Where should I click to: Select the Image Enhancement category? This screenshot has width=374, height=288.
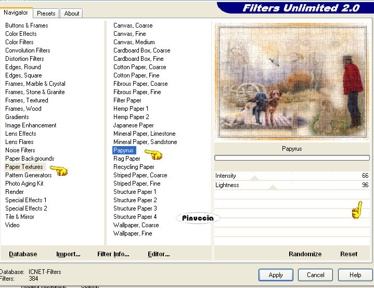click(31, 125)
